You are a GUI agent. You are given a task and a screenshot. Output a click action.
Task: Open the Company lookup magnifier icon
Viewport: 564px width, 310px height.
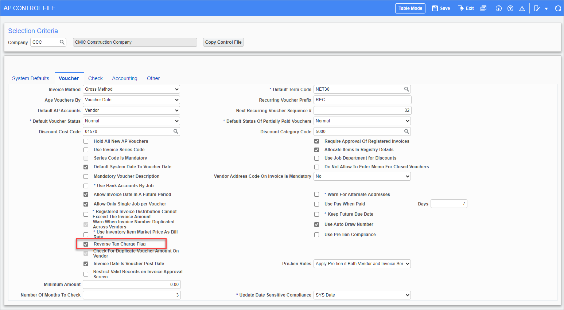pyautogui.click(x=62, y=42)
